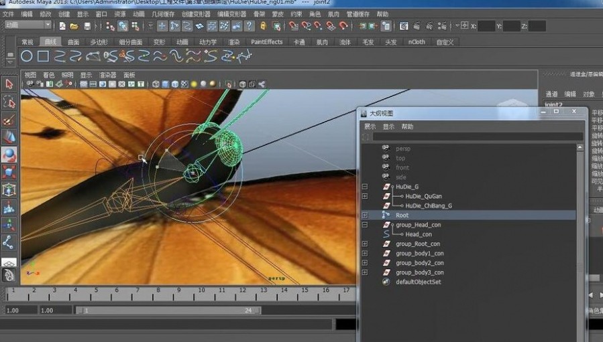Expand the group_body3_con node
The image size is (603, 342).
click(365, 272)
